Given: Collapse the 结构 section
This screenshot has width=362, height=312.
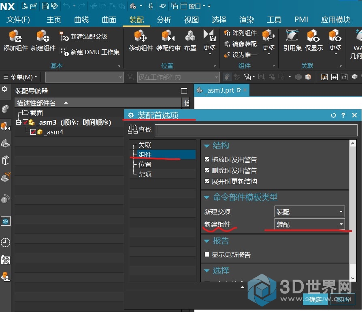Looking at the screenshot, I should 207,146.
